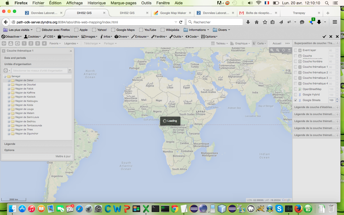Enable the OpenStreetMap layer checkbox
The image size is (344, 215).
[x=296, y=89]
